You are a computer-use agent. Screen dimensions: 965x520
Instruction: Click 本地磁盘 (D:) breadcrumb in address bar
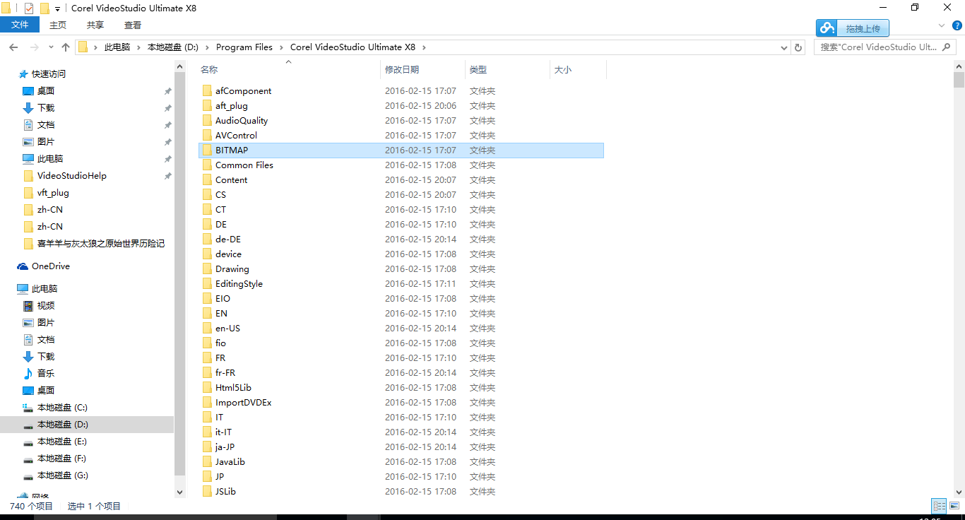tap(172, 47)
